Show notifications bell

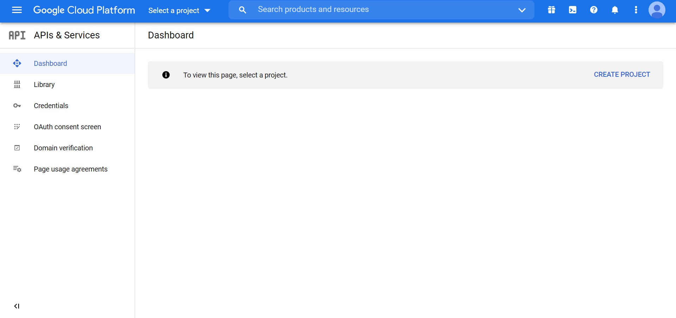coord(615,10)
